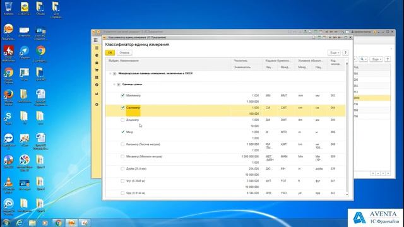Select the Дюйм (25,4 мм) row name
This screenshot has height=227, width=404.
[136, 169]
